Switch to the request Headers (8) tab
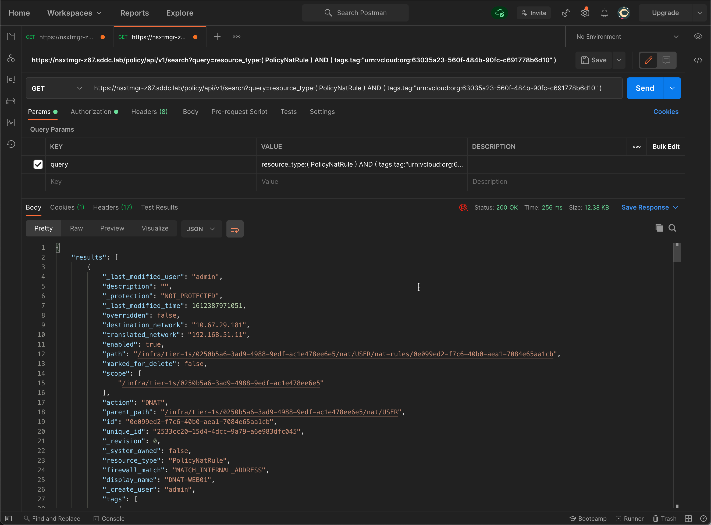This screenshot has width=711, height=525. tap(150, 112)
